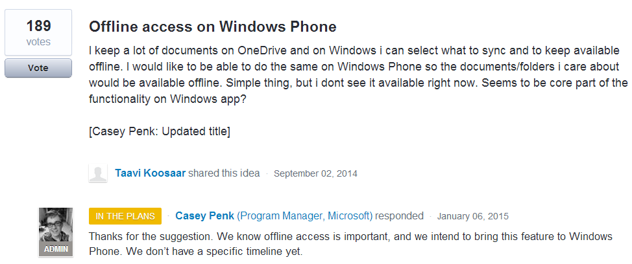Image resolution: width=632 pixels, height=264 pixels.
Task: Click the word "responded" after Casey Penk
Action: click(x=400, y=216)
